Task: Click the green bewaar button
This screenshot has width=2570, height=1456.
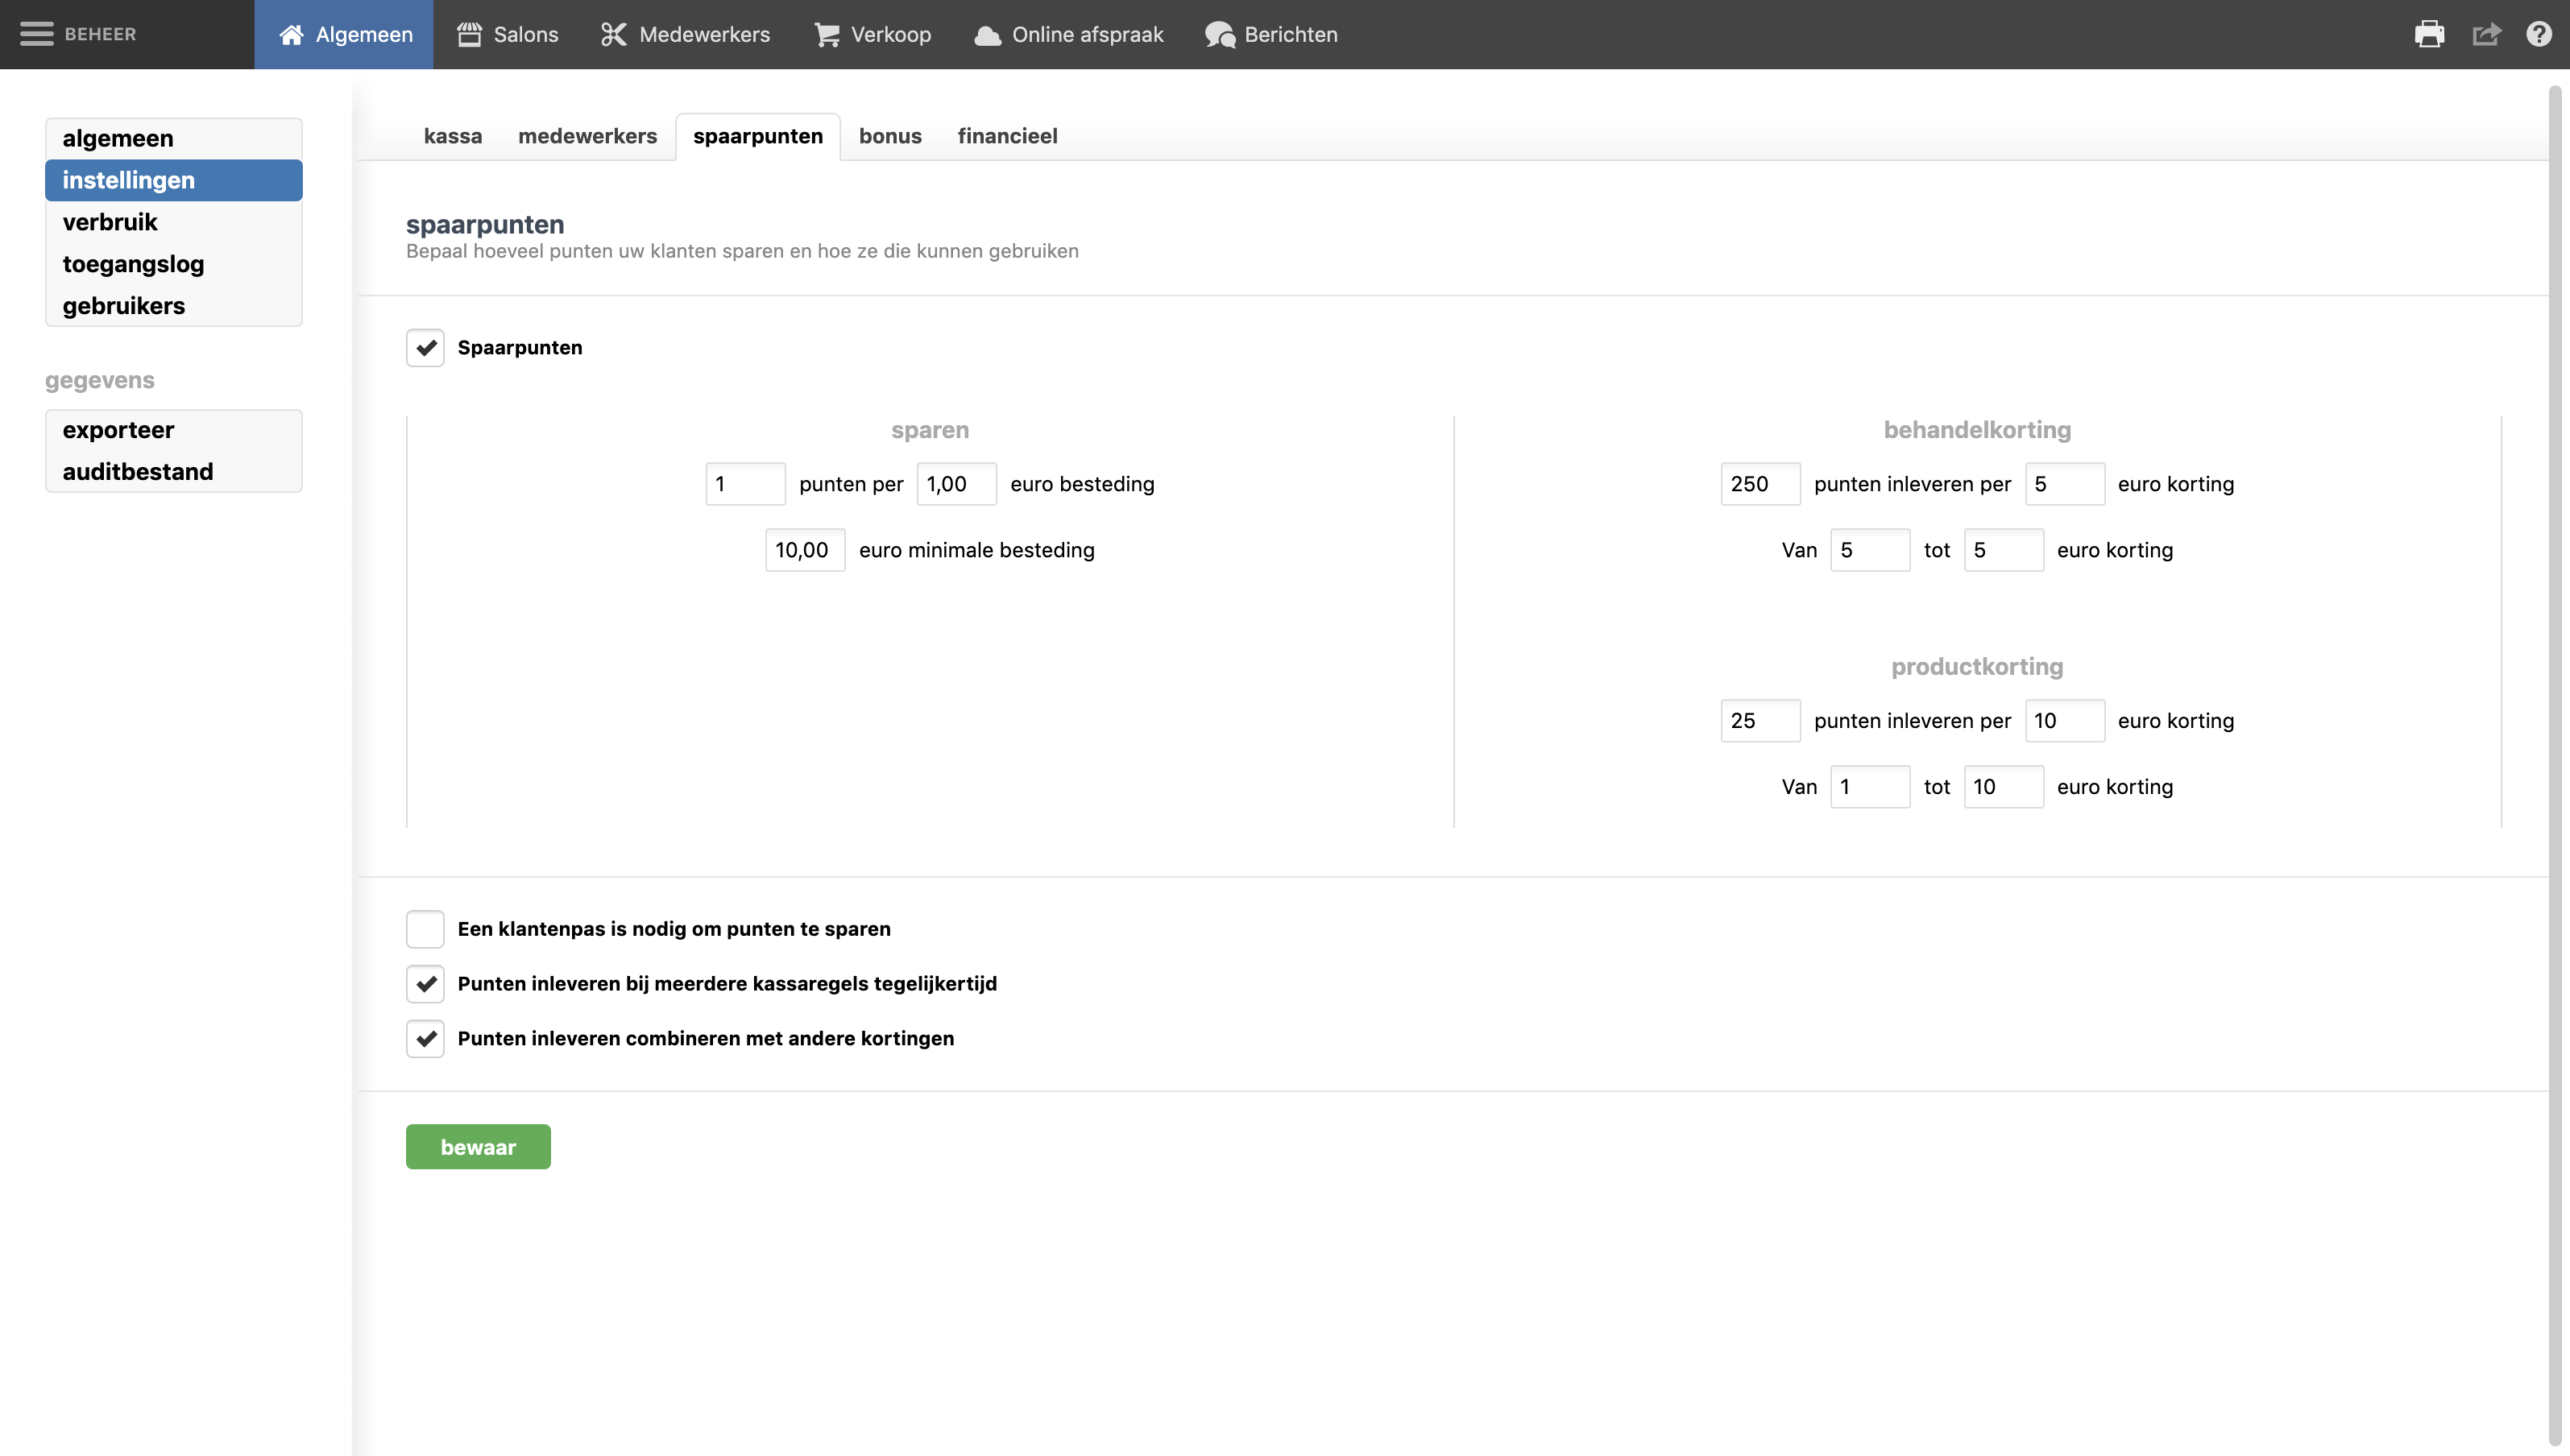Action: pos(479,1146)
